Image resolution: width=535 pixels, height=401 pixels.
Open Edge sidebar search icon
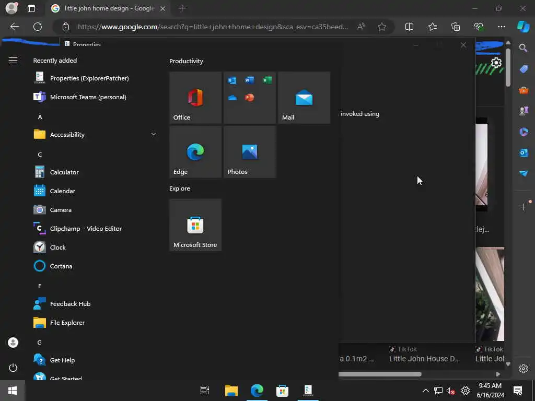click(524, 48)
